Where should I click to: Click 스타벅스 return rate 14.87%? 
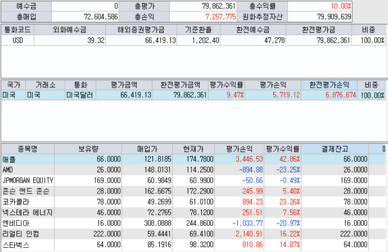tap(283, 245)
